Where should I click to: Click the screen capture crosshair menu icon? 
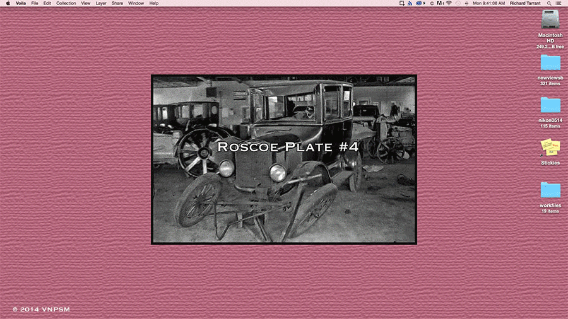coord(401,3)
